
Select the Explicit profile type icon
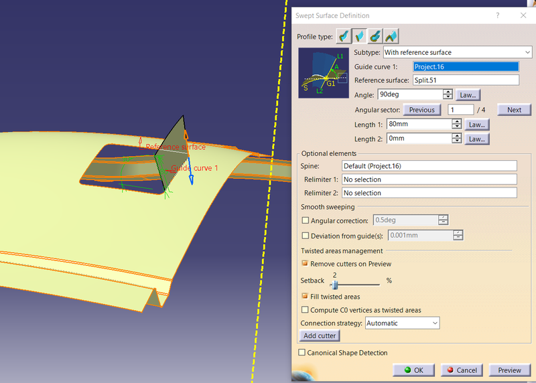point(344,36)
